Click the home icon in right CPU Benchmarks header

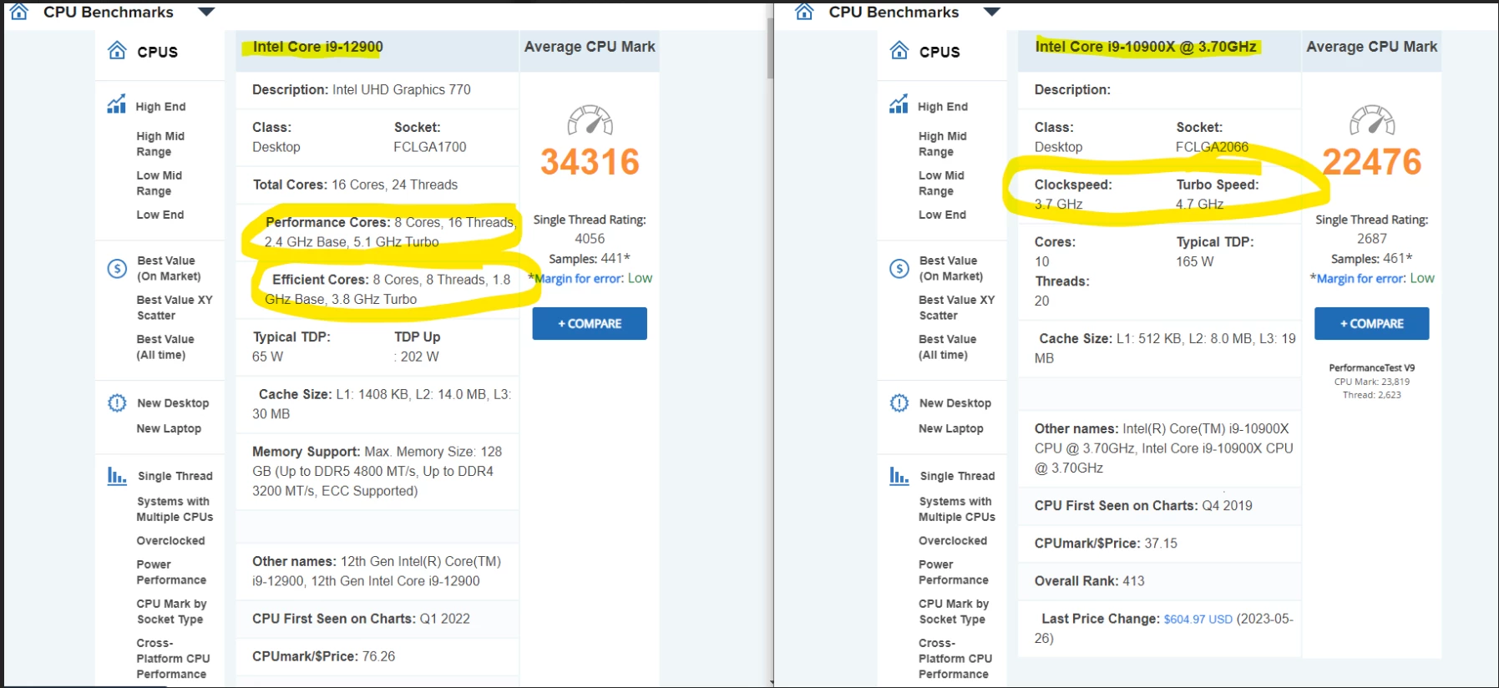pos(804,12)
